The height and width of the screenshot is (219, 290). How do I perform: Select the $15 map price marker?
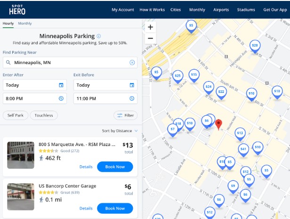(194, 75)
